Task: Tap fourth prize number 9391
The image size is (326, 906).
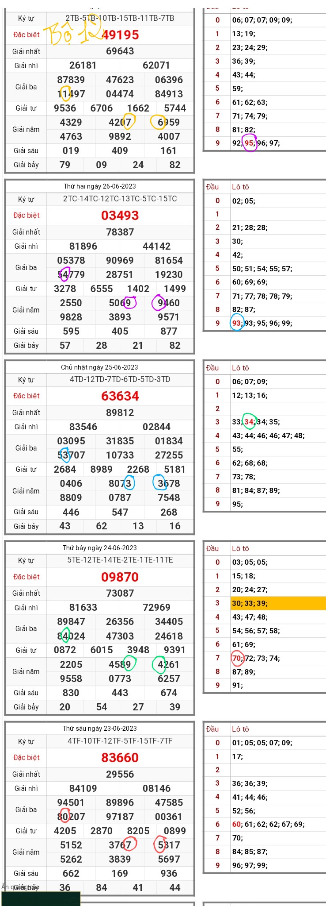Action: (175, 650)
